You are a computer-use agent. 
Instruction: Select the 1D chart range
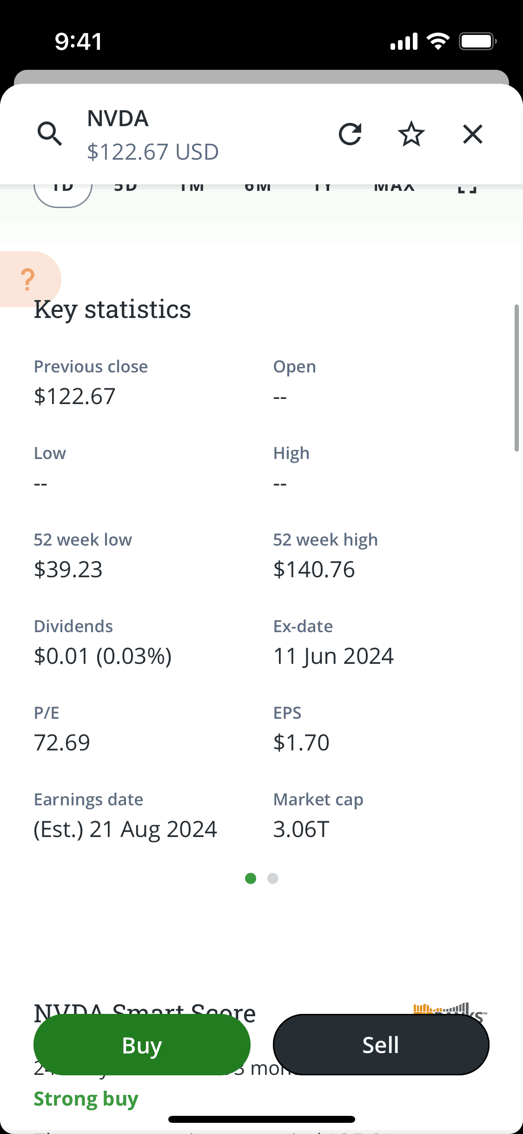[x=63, y=192]
